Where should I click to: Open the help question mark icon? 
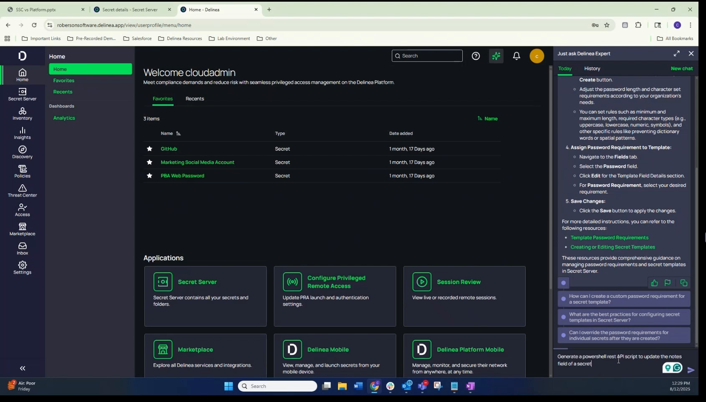(x=476, y=55)
